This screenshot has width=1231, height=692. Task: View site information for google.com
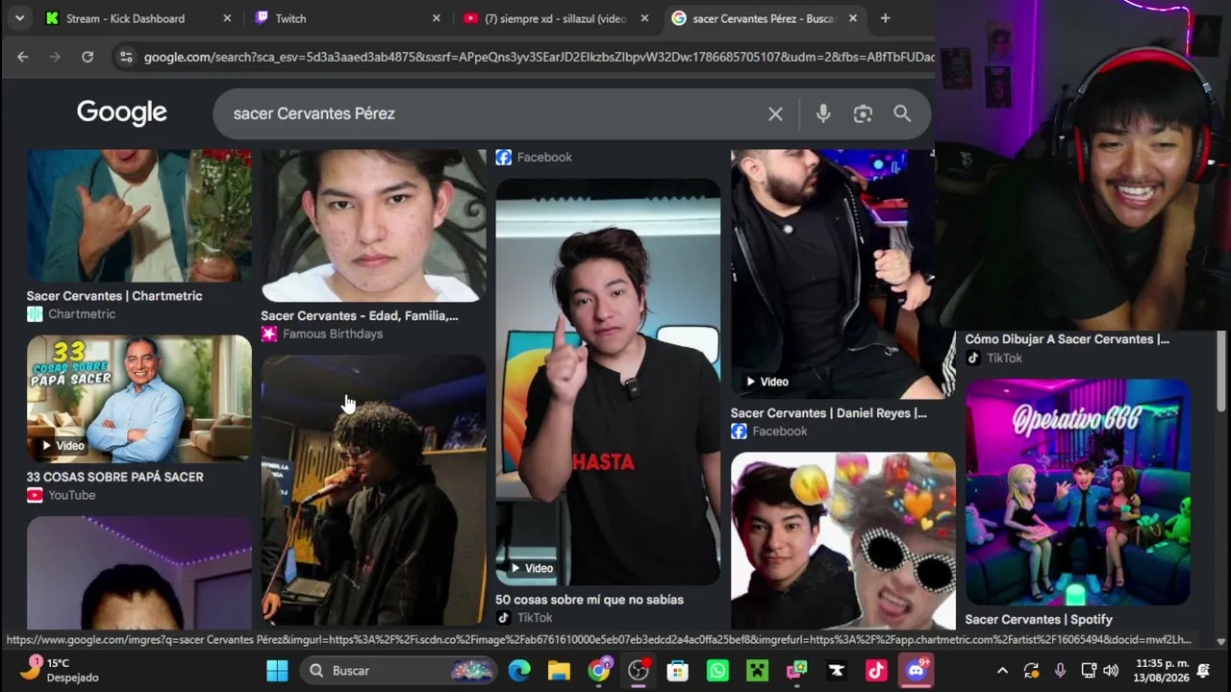click(126, 57)
